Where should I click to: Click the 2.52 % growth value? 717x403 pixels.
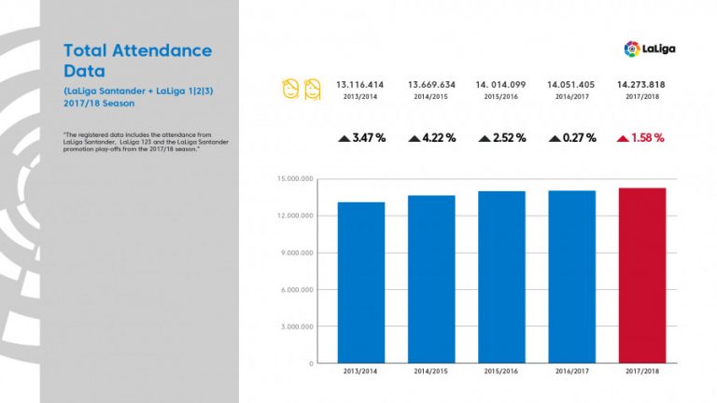click(510, 138)
